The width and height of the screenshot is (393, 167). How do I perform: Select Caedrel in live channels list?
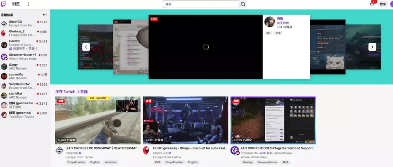tap(15, 41)
